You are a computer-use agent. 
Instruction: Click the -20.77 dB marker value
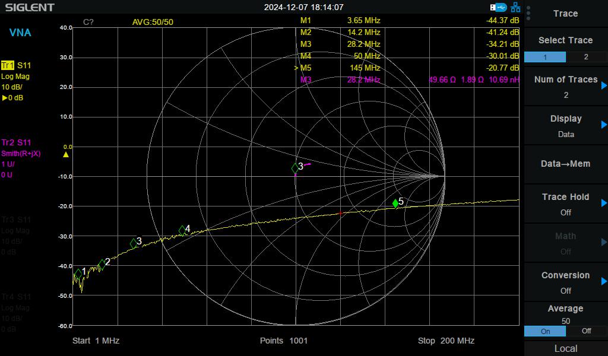point(502,68)
